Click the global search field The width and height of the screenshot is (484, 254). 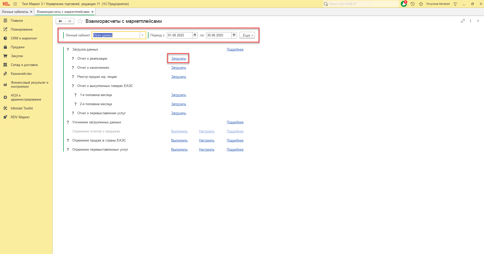point(362,4)
